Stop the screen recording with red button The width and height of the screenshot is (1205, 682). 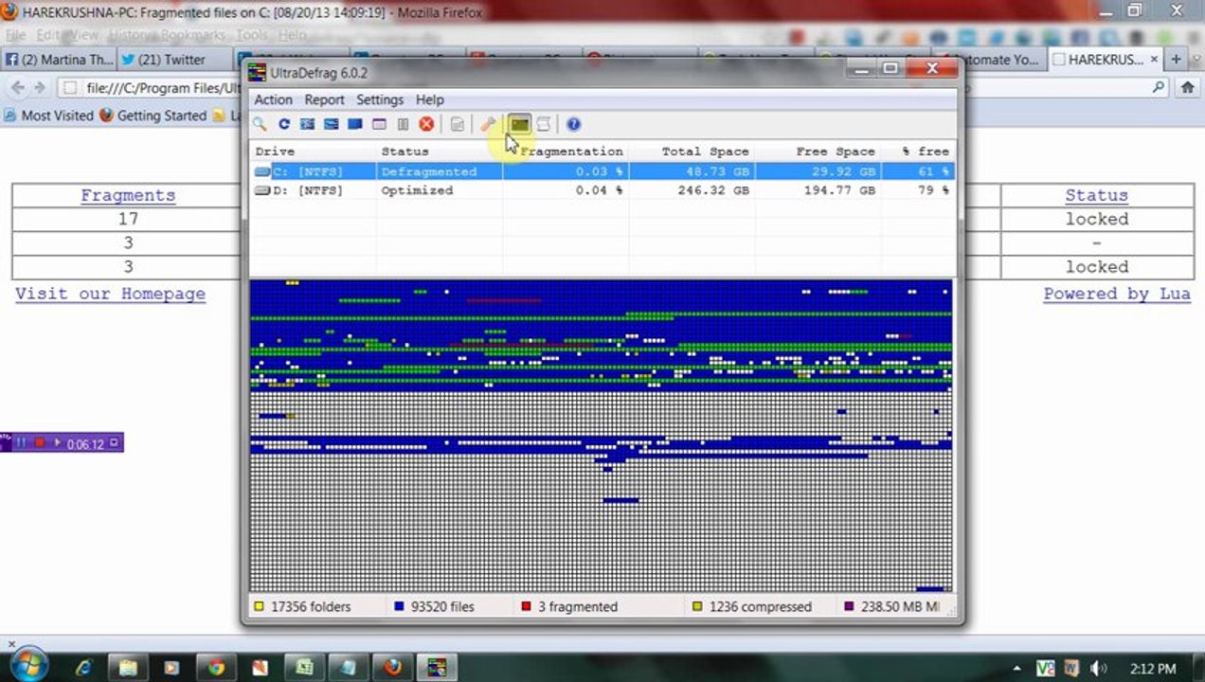[40, 442]
